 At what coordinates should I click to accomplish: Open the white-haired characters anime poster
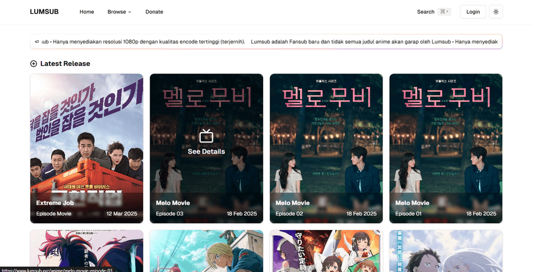coord(446,251)
